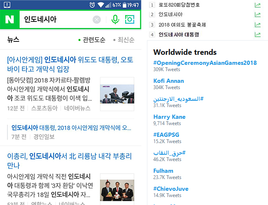The height and width of the screenshot is (205, 268).
Task: Open headline 이총리, 인도네시아서 北 리룡남 만나
Action: point(70,161)
